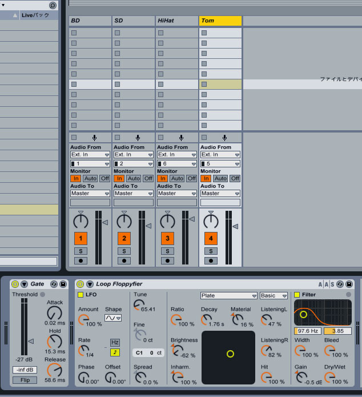The image size is (362, 397).
Task: Solo the Tom track
Action: tap(211, 251)
